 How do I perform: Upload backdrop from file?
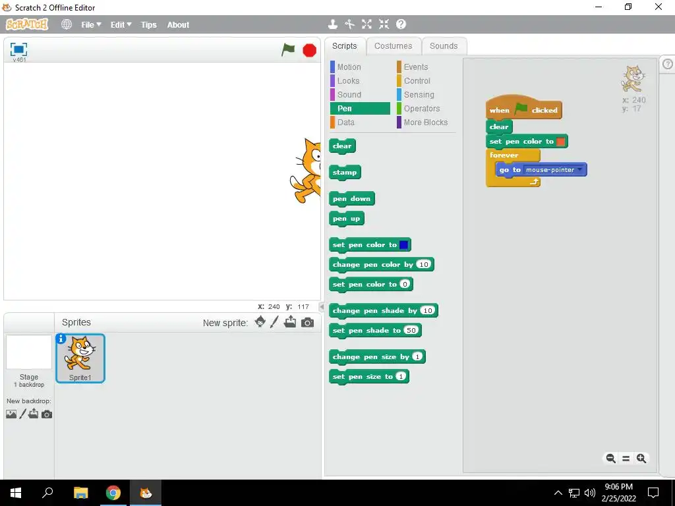coord(34,414)
